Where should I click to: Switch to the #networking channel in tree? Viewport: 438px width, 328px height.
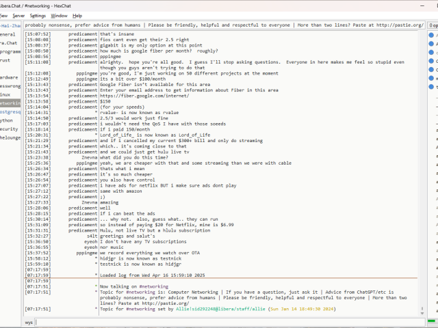click(10, 102)
